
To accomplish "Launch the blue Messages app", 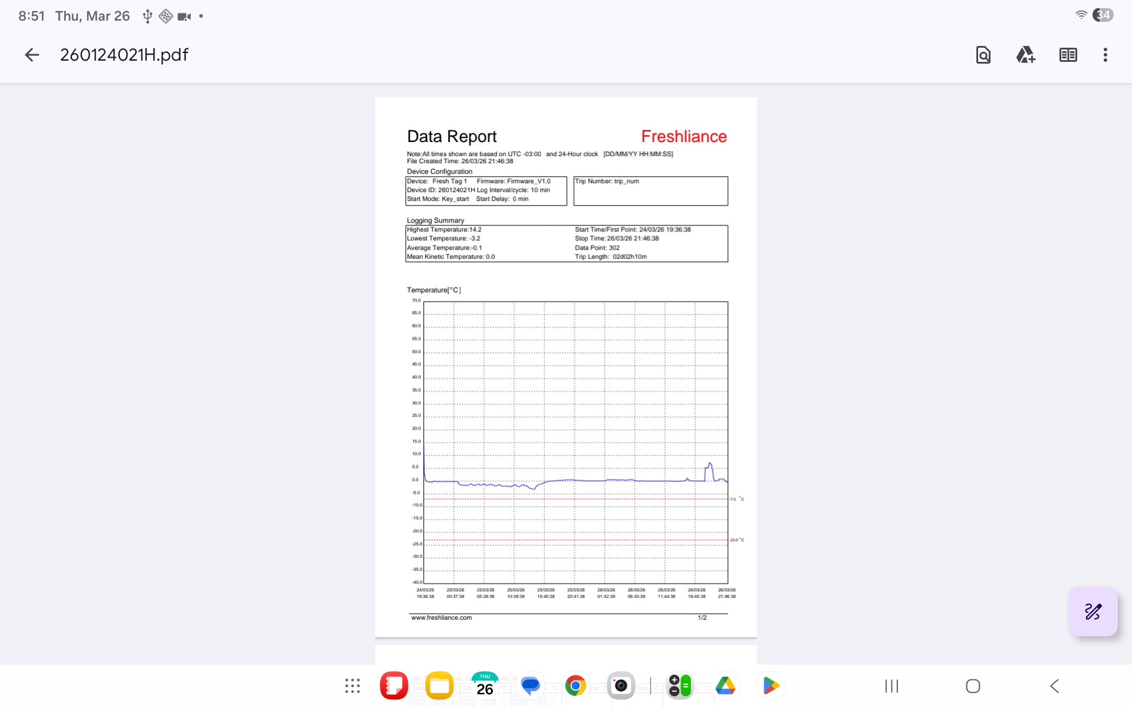I will click(x=530, y=686).
